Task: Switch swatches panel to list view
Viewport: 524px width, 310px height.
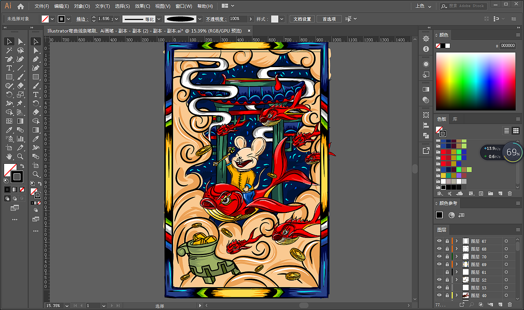Action: (506, 131)
